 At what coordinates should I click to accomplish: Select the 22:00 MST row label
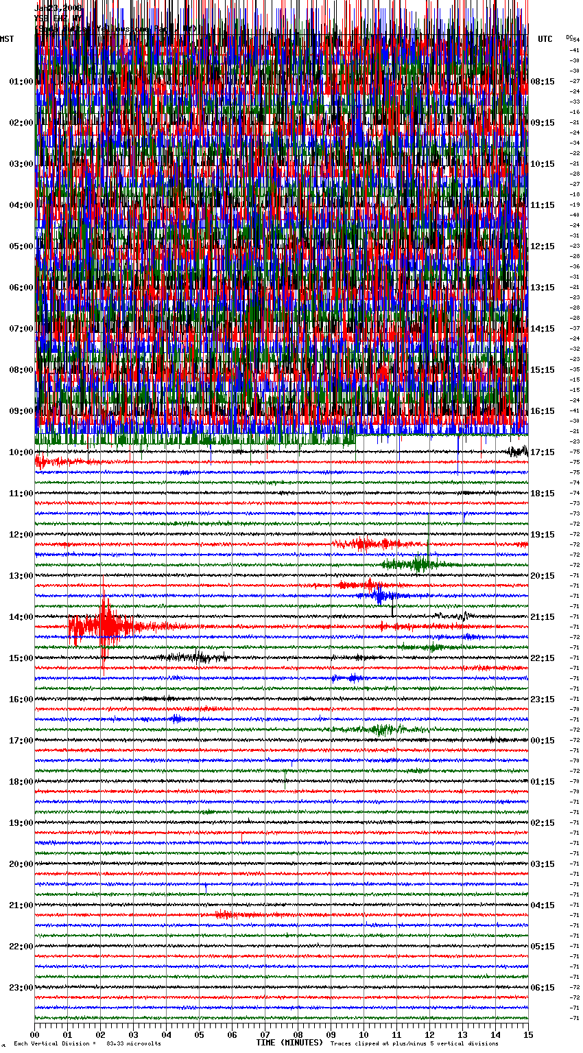click(x=21, y=947)
